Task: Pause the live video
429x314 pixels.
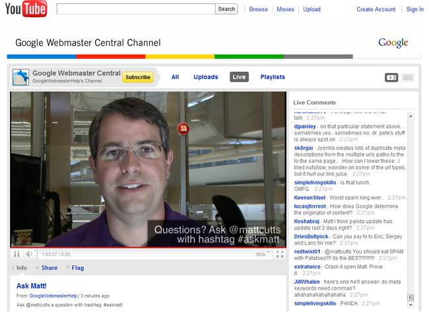Action: point(16,254)
